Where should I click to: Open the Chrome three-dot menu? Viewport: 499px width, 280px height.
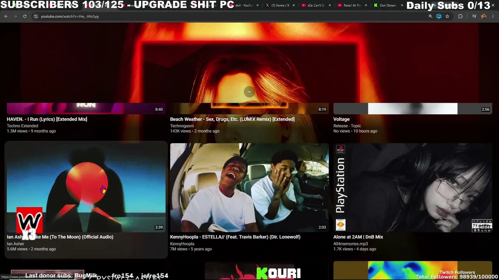pos(493,16)
